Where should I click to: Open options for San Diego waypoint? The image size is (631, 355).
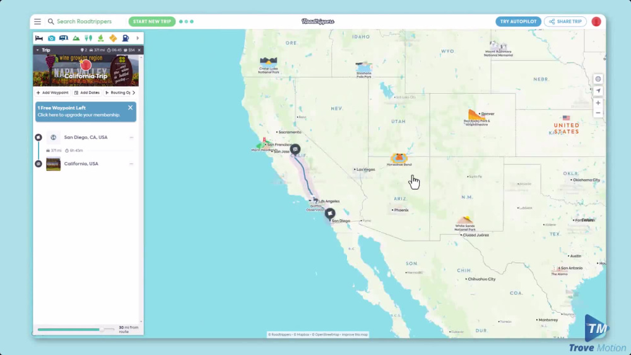click(x=132, y=137)
